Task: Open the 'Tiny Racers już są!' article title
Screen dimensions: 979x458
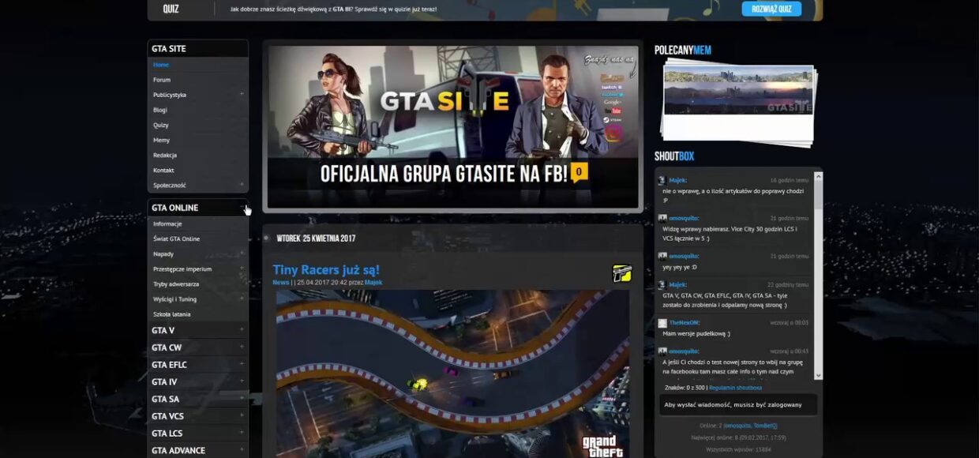Action: coord(326,269)
